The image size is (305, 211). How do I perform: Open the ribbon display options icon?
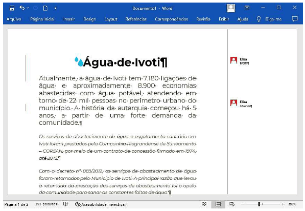click(x=247, y=8)
